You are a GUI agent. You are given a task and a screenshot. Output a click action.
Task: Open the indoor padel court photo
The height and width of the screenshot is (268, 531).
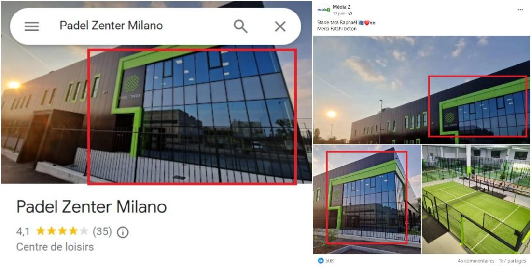(x=475, y=200)
